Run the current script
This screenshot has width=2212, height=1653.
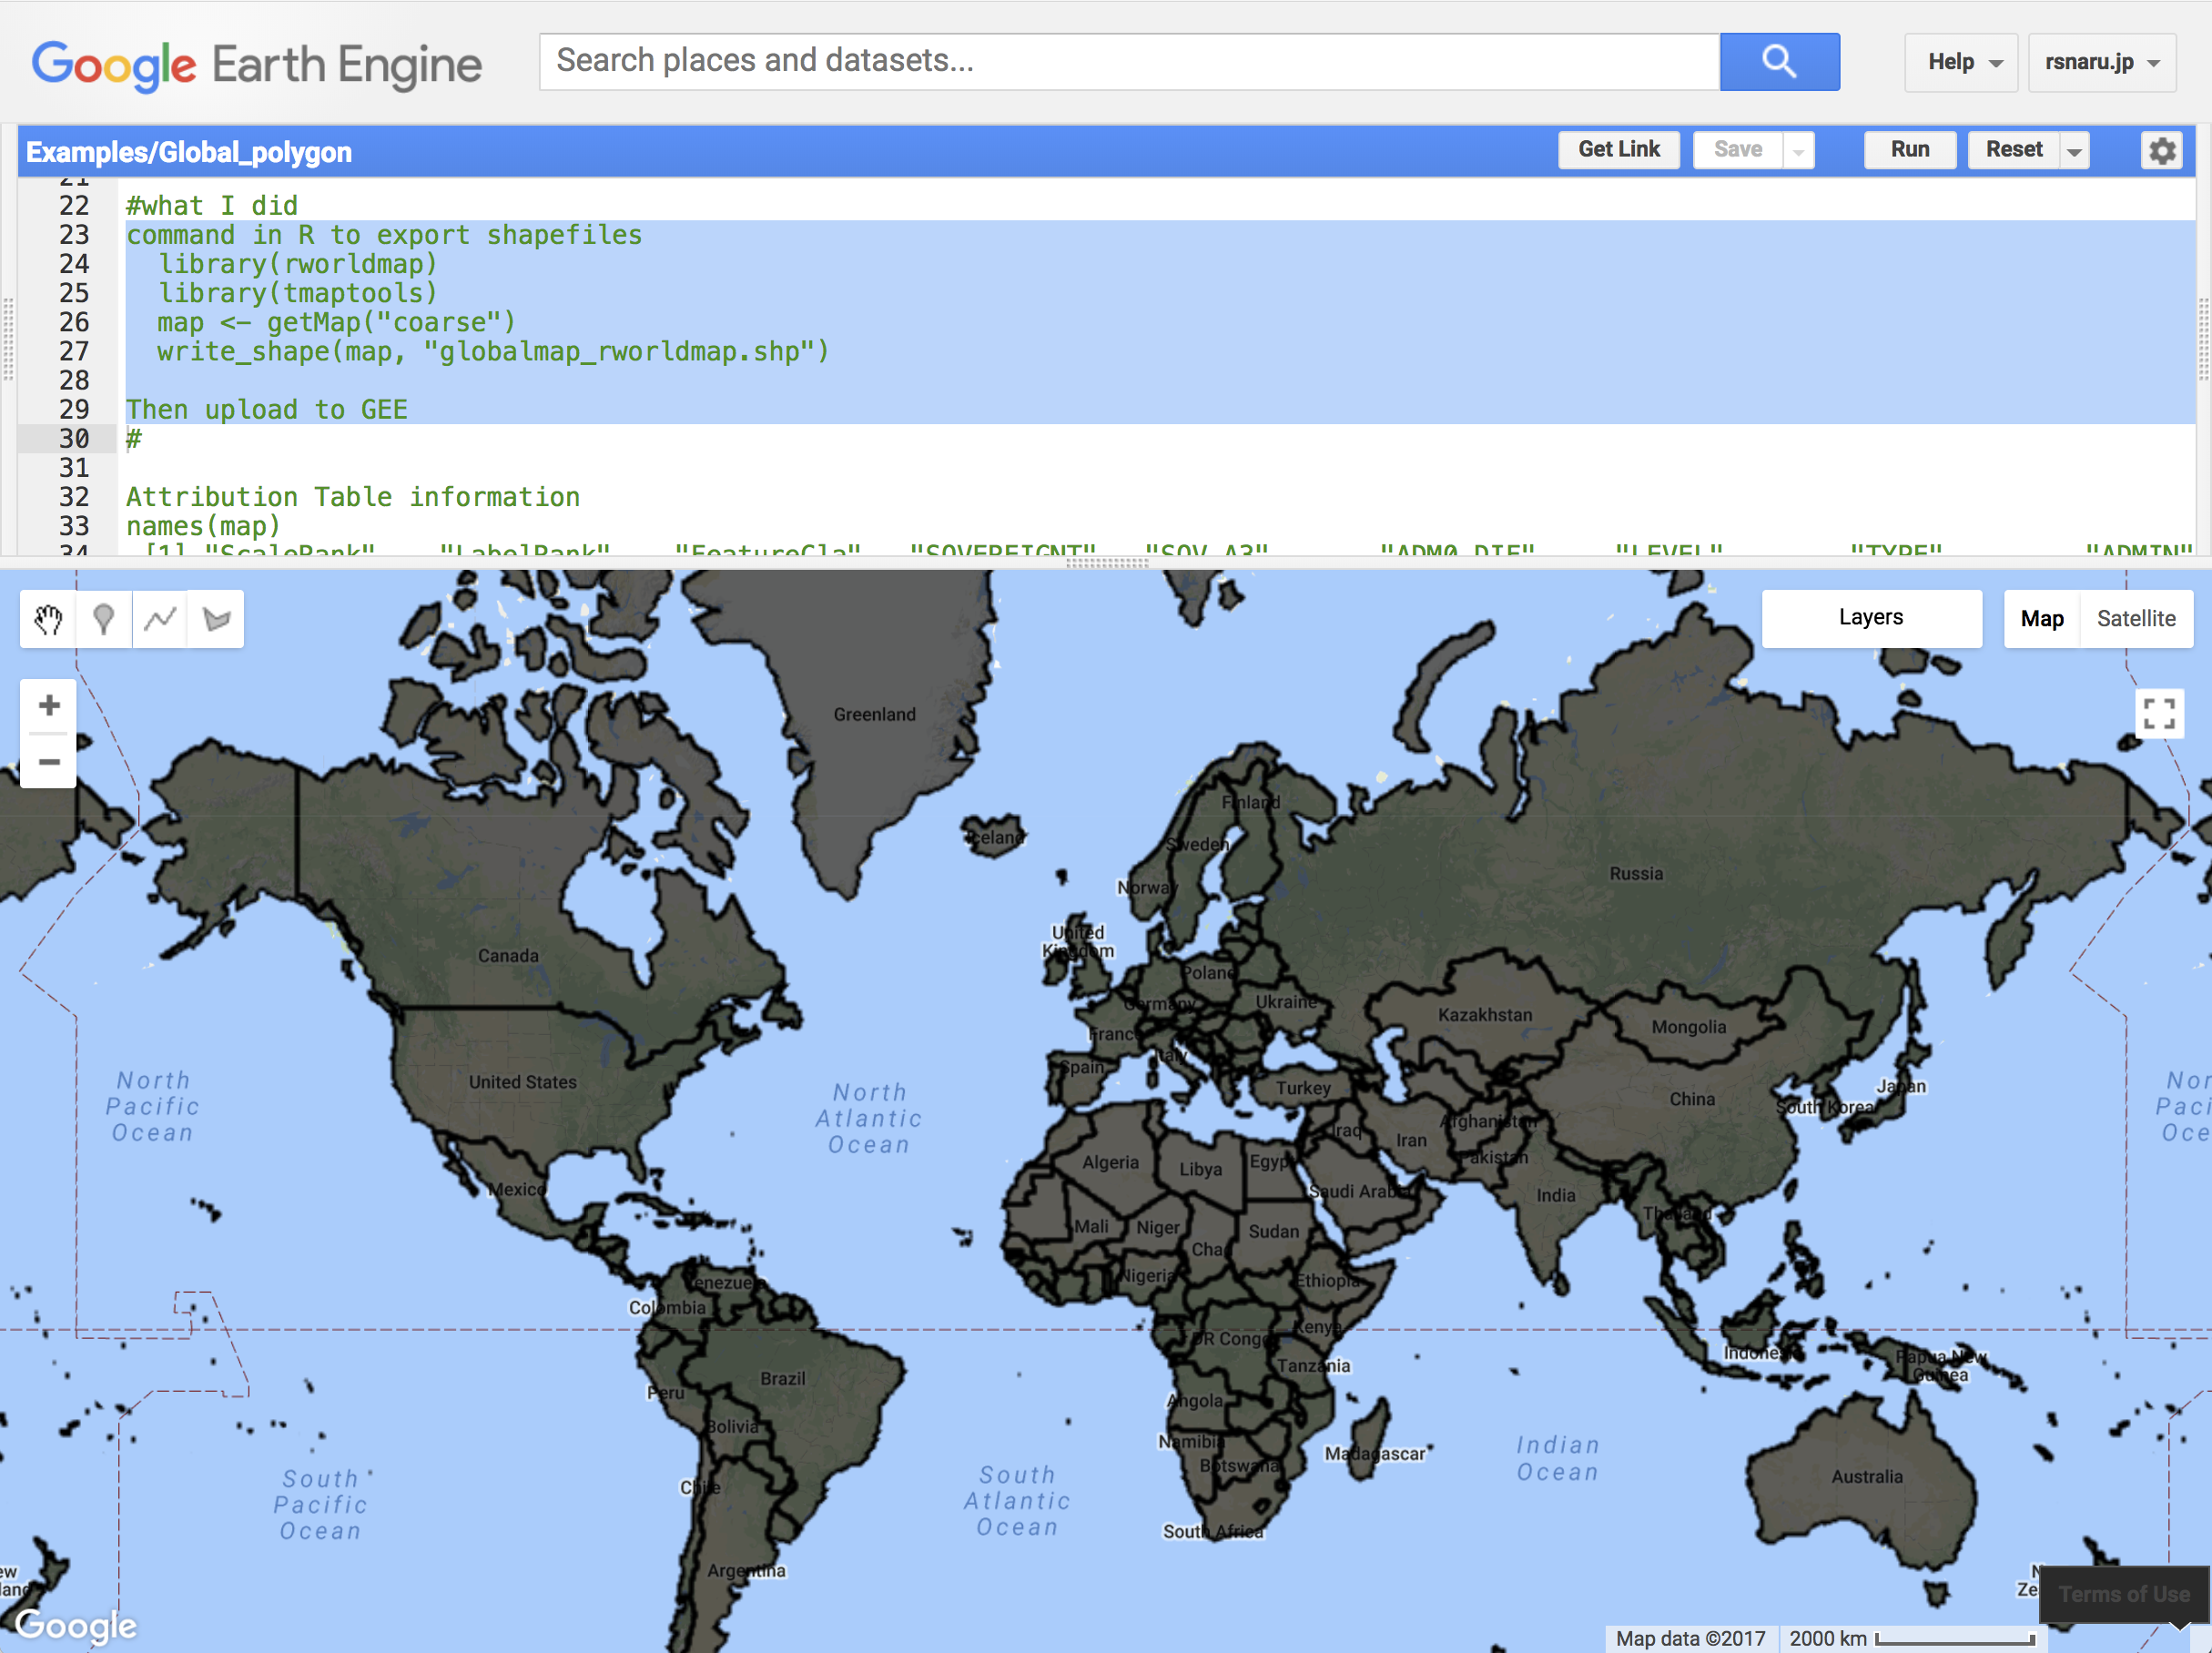coord(1909,149)
